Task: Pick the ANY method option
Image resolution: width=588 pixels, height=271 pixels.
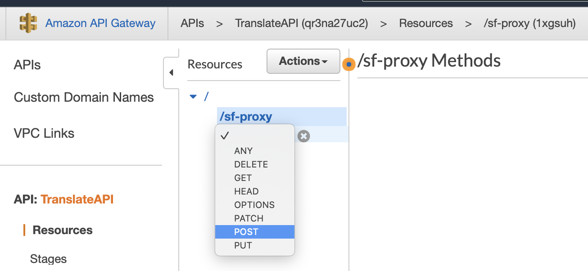Action: 243,151
